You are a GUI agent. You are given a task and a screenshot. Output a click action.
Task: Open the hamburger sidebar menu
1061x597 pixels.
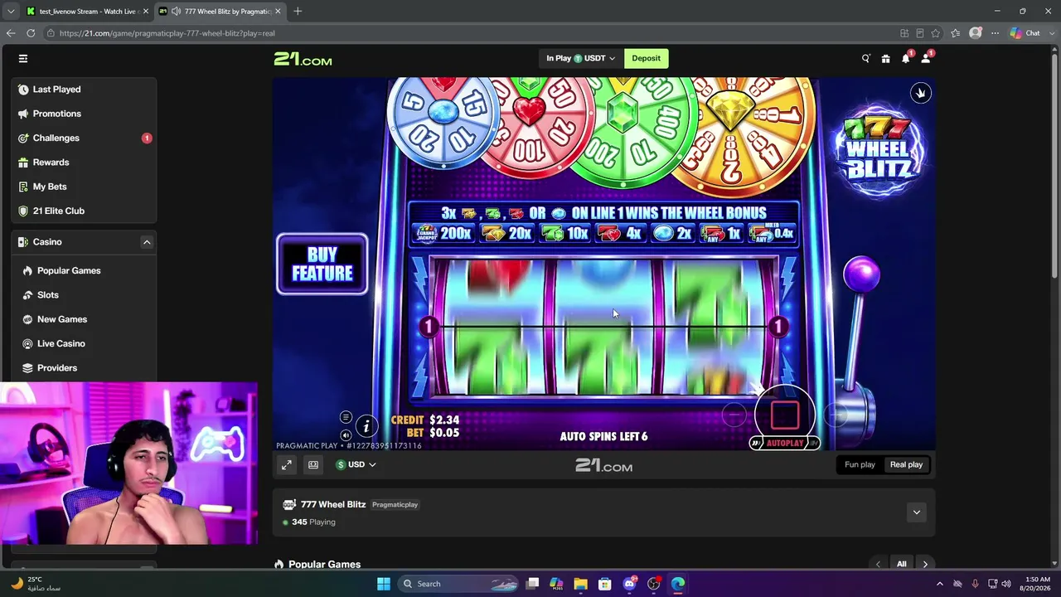tap(23, 58)
